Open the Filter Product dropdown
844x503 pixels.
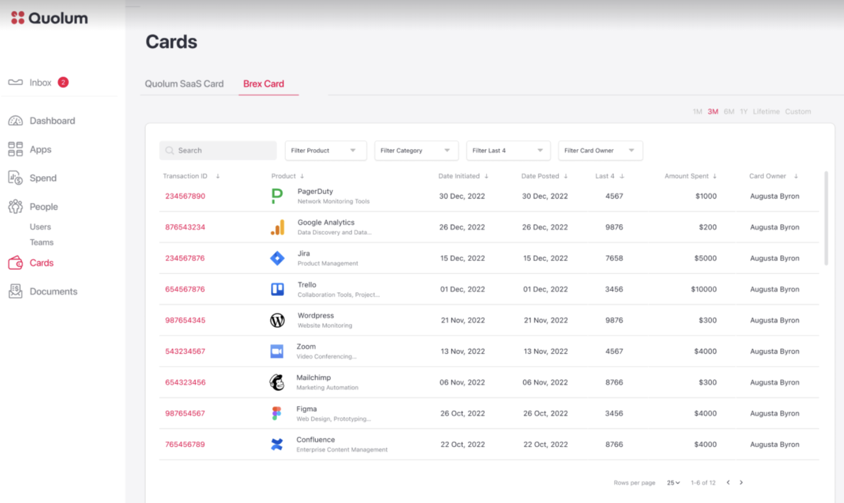(x=325, y=151)
